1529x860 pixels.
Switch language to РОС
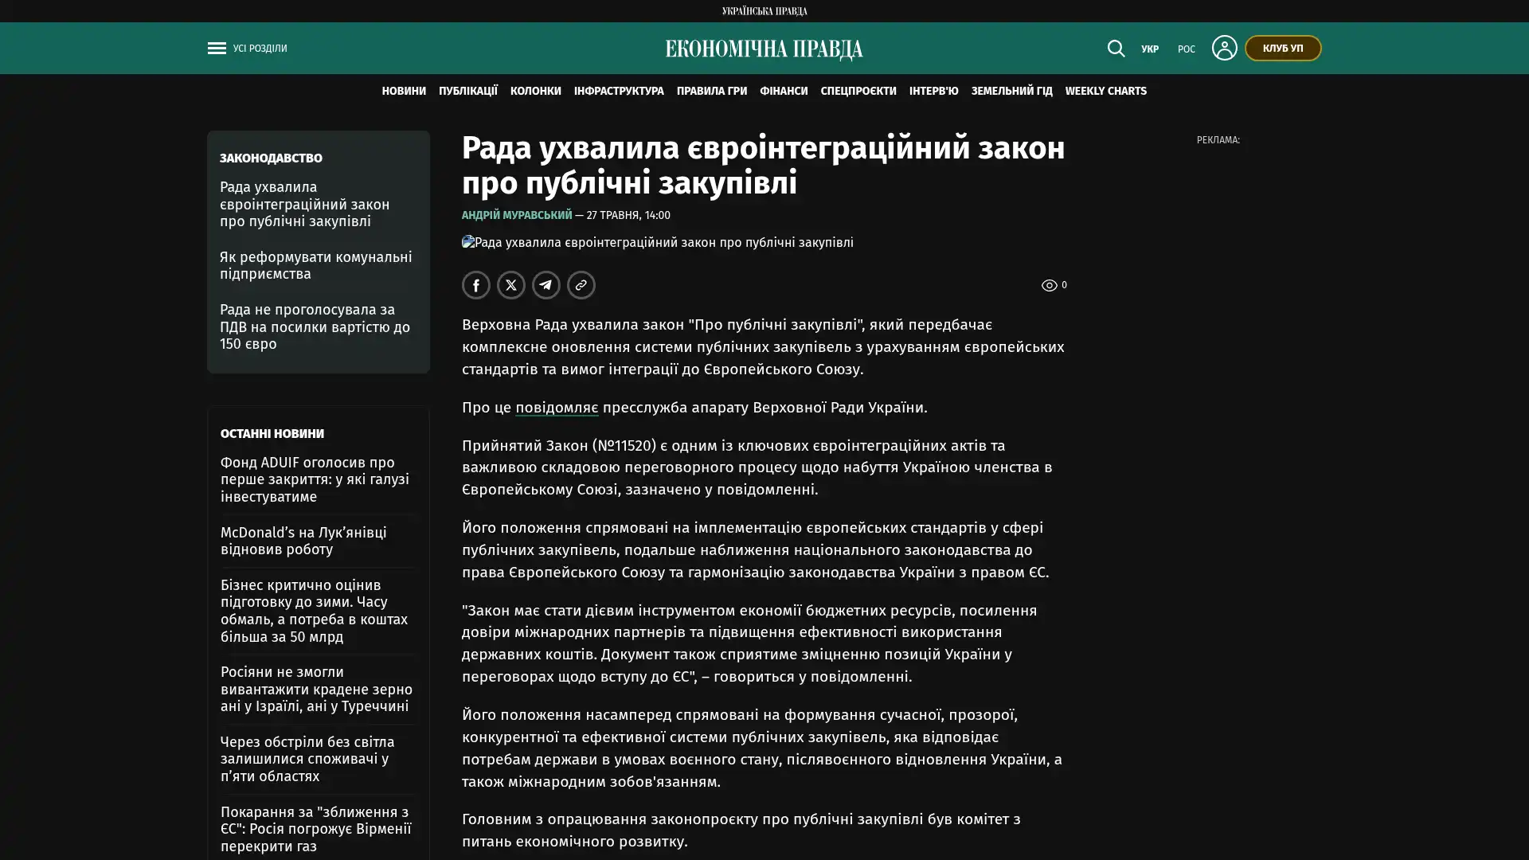1186,49
